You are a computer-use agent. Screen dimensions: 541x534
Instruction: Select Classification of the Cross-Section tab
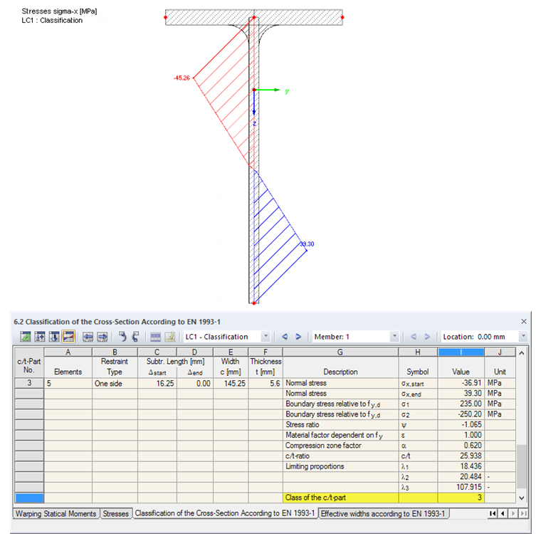[225, 513]
